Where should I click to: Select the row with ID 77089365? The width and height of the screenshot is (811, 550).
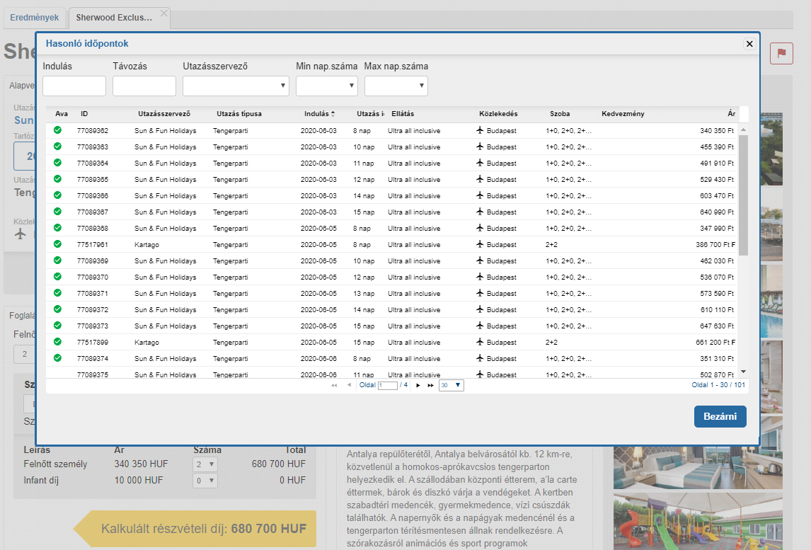[391, 180]
